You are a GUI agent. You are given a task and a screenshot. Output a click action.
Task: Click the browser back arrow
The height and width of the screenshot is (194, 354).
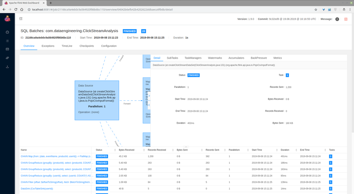point(4,10)
